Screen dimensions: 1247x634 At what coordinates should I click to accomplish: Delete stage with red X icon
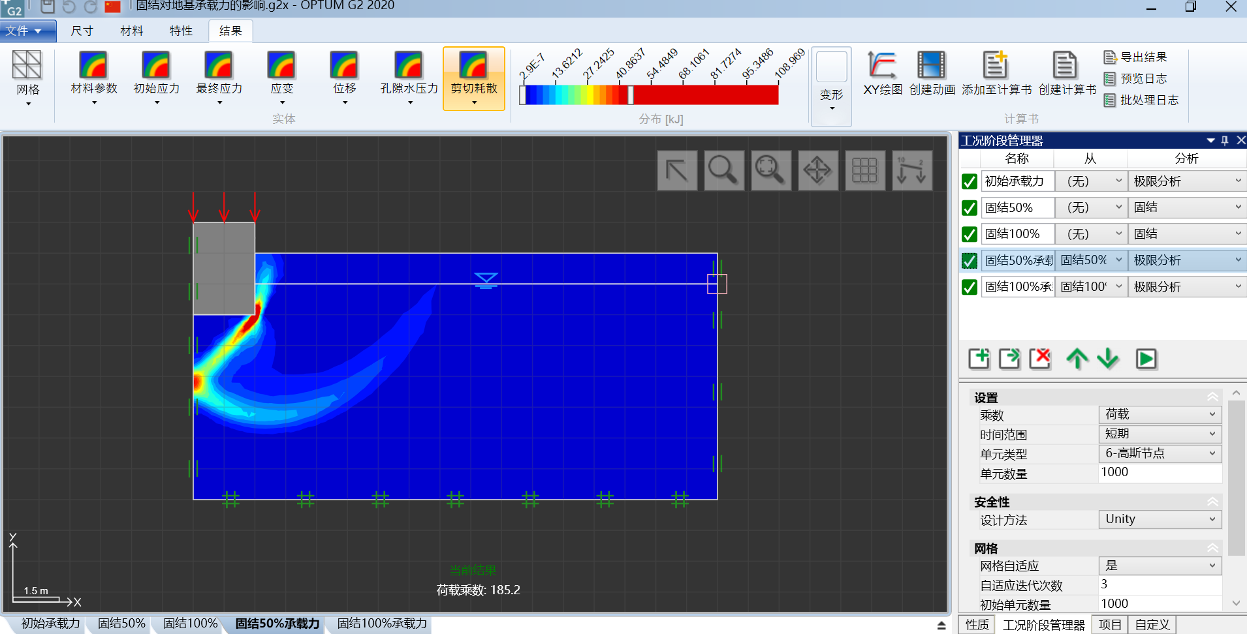point(1040,359)
